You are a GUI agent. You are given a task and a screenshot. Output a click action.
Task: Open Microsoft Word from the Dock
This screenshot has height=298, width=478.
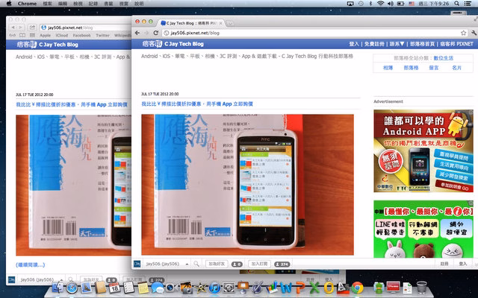[286, 288]
